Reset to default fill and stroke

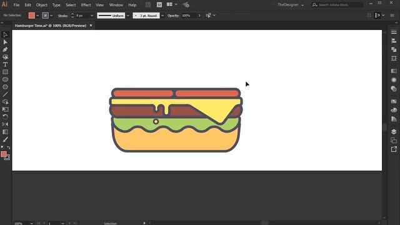click(x=2, y=147)
